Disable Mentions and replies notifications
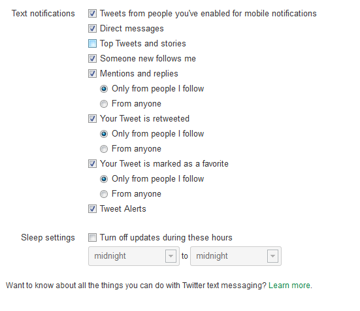The height and width of the screenshot is (311, 360). point(92,74)
